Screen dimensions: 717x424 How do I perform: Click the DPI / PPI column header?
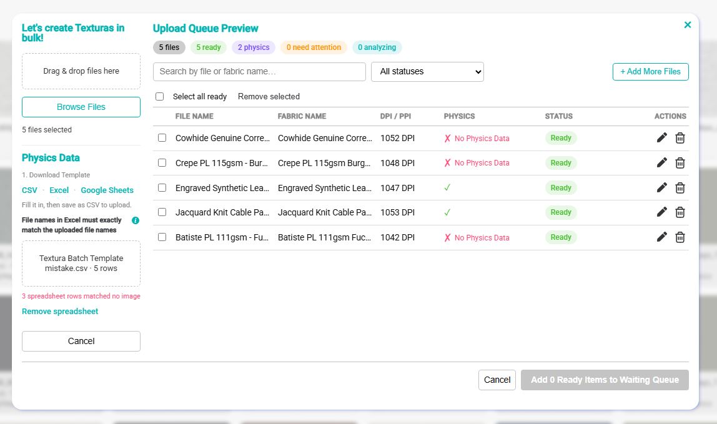point(395,116)
